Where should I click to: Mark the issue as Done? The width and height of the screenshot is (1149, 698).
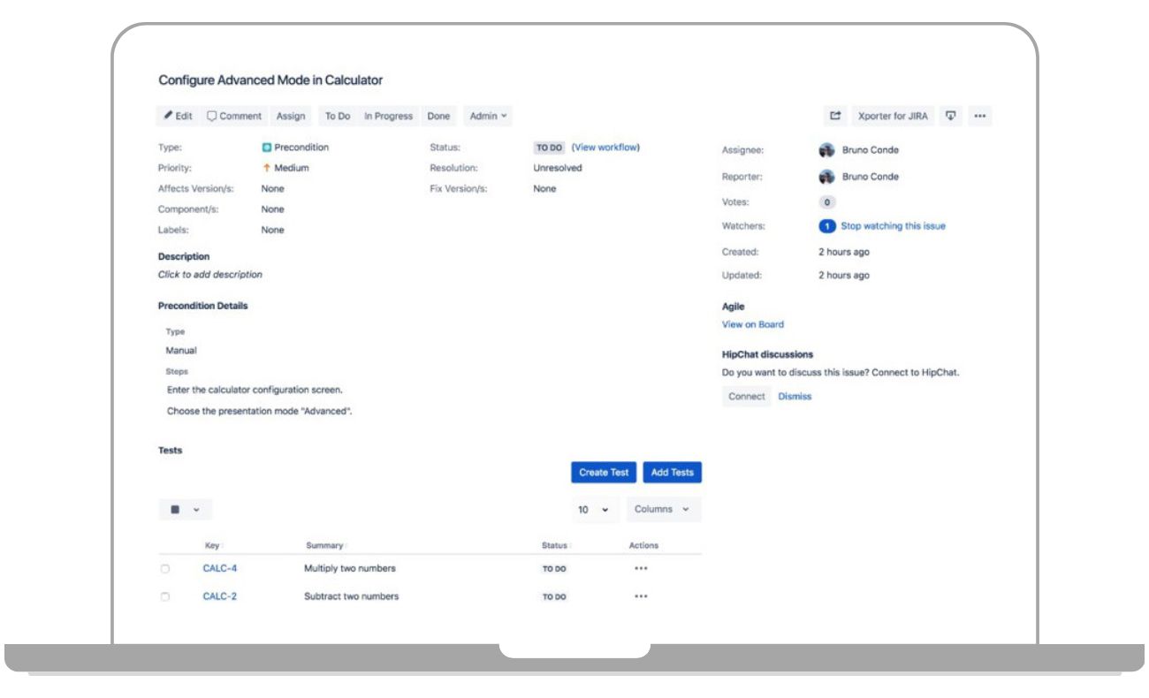pyautogui.click(x=438, y=116)
